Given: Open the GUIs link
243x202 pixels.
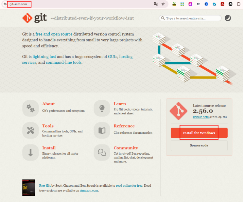Looking at the screenshot, I should point(113,57).
